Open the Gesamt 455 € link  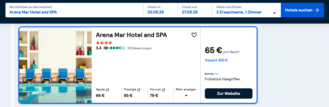pos(216,60)
